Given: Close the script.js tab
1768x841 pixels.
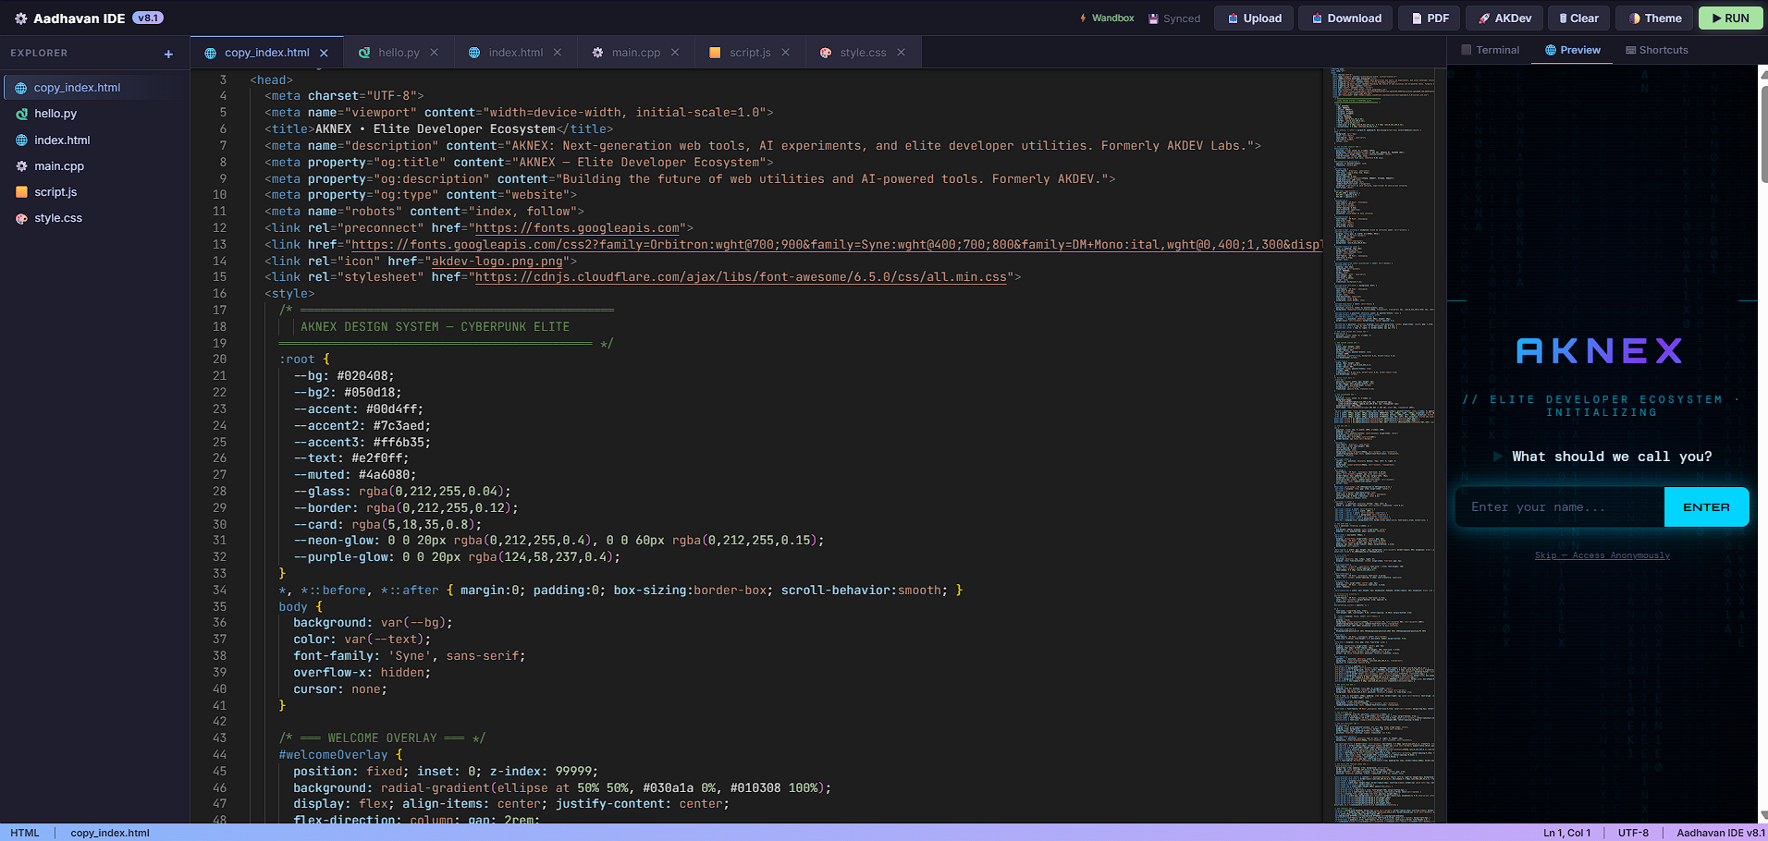Looking at the screenshot, I should click(786, 53).
